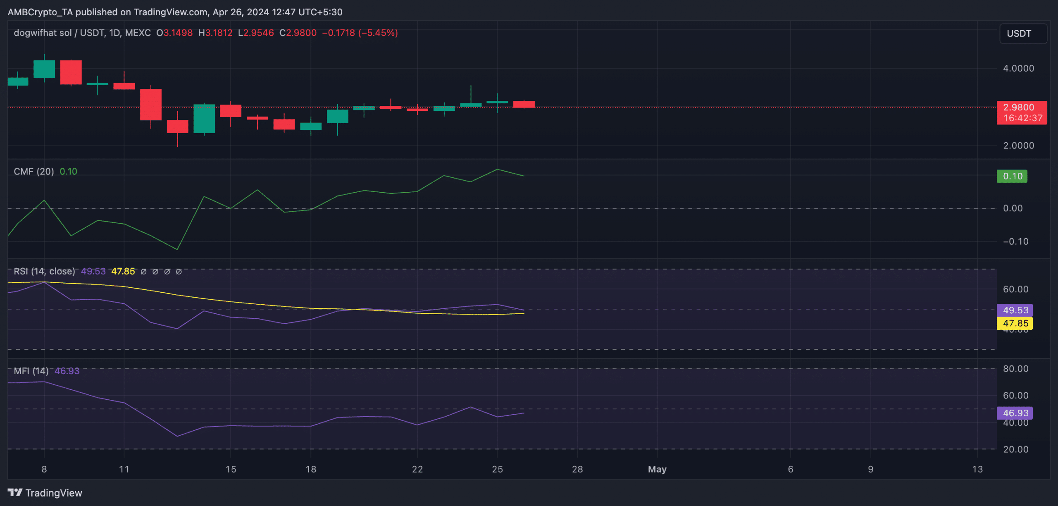Click the MFI legend value 46.93
This screenshot has width=1058, height=506.
67,371
